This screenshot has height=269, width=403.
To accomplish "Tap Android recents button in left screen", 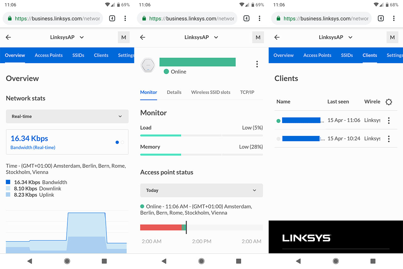I will [104, 261].
